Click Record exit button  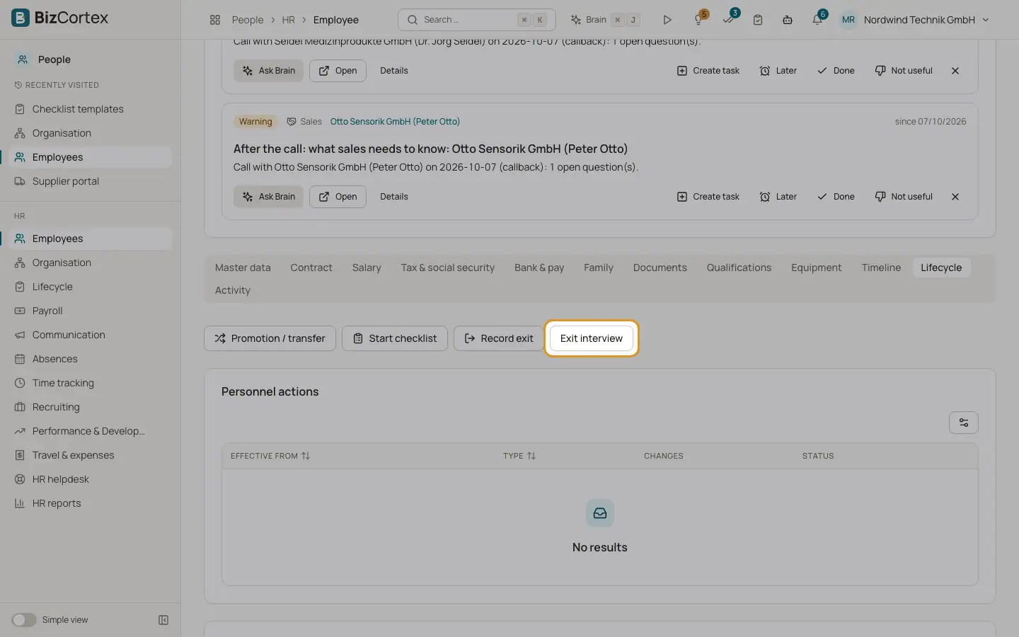pos(499,338)
